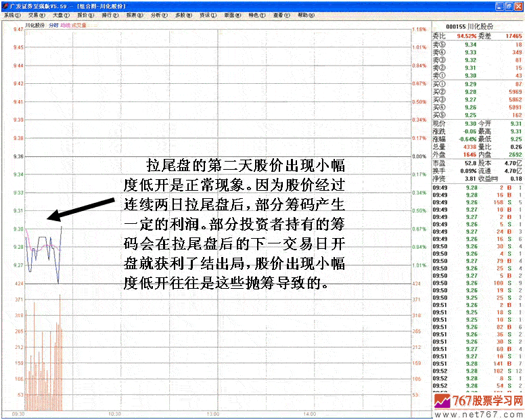Open the 分析 menu
Viewport: 525px width, 420px height.
[x=158, y=14]
